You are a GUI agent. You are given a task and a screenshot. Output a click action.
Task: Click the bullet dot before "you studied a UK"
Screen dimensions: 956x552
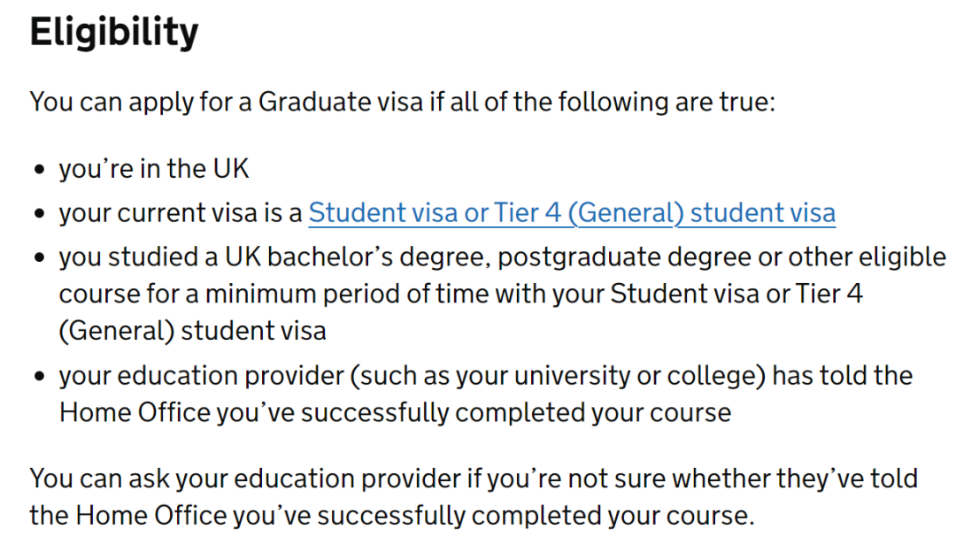tap(40, 257)
